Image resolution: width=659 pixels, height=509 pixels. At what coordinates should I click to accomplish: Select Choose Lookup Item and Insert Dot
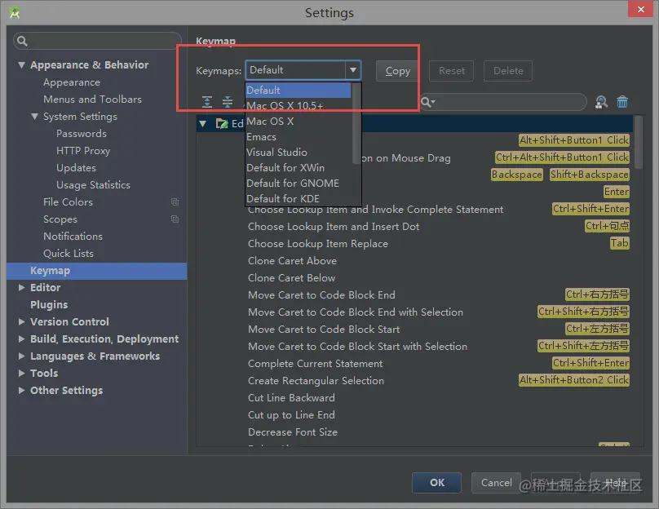334,227
